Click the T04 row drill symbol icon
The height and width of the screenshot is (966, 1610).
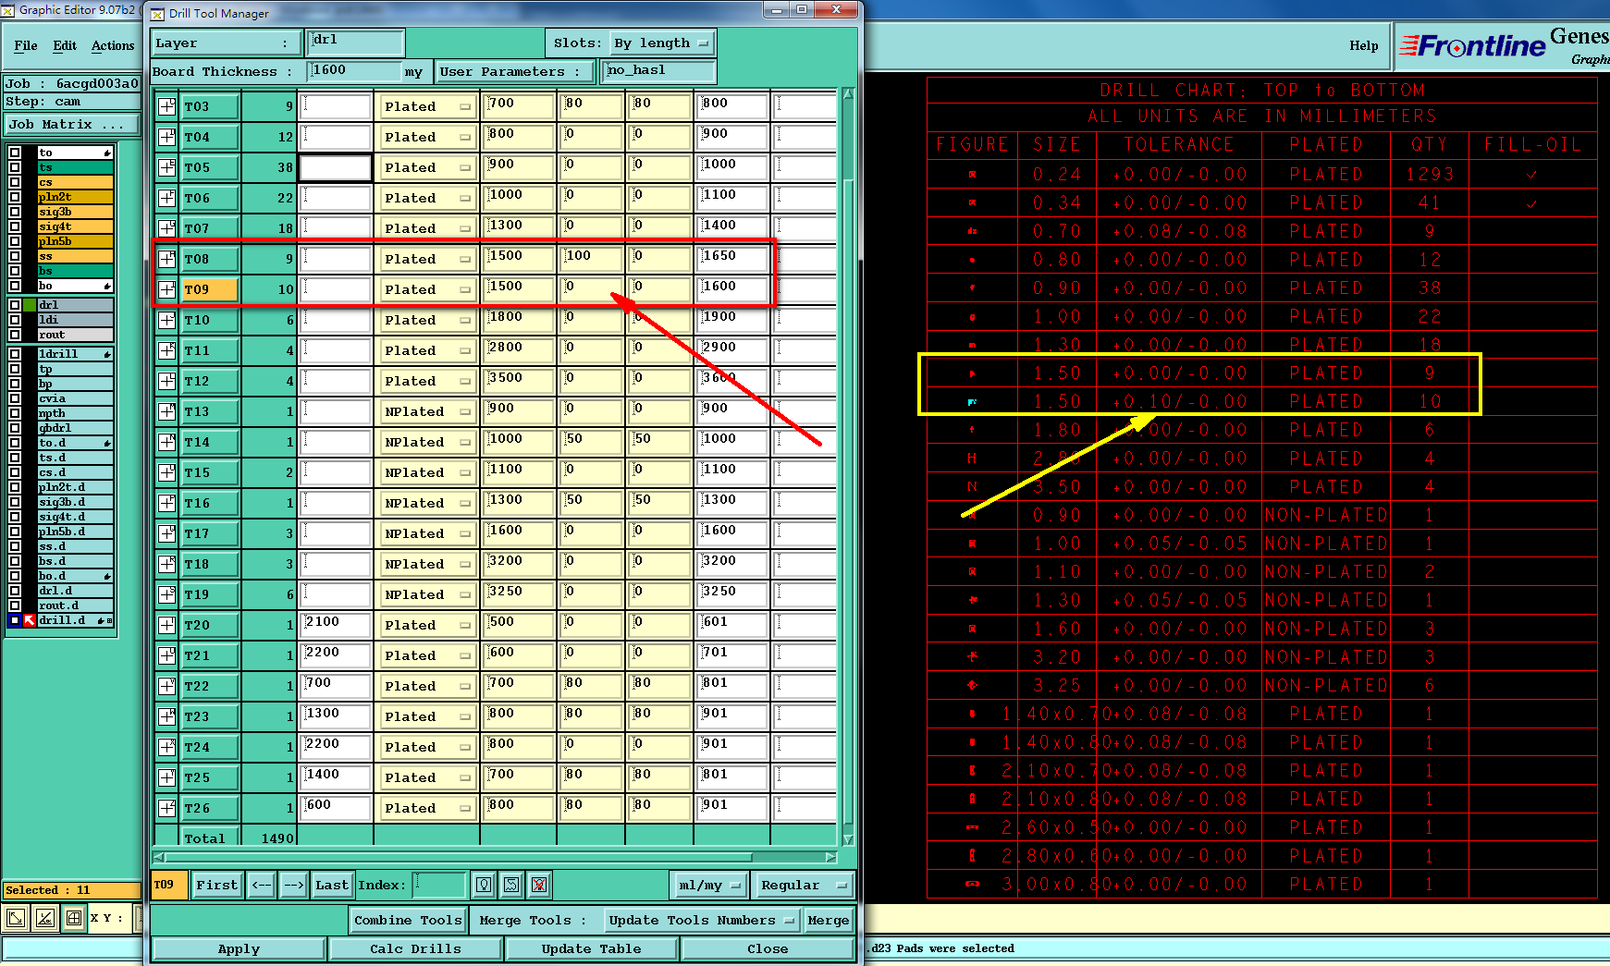tap(167, 137)
